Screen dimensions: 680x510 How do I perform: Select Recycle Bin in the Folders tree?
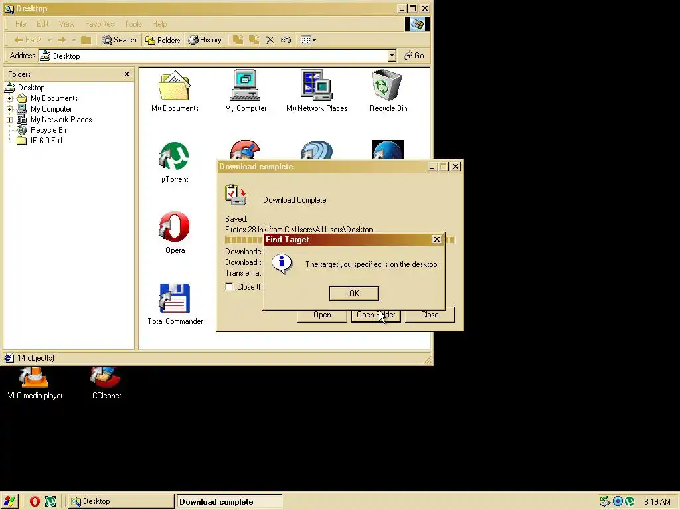(x=49, y=130)
